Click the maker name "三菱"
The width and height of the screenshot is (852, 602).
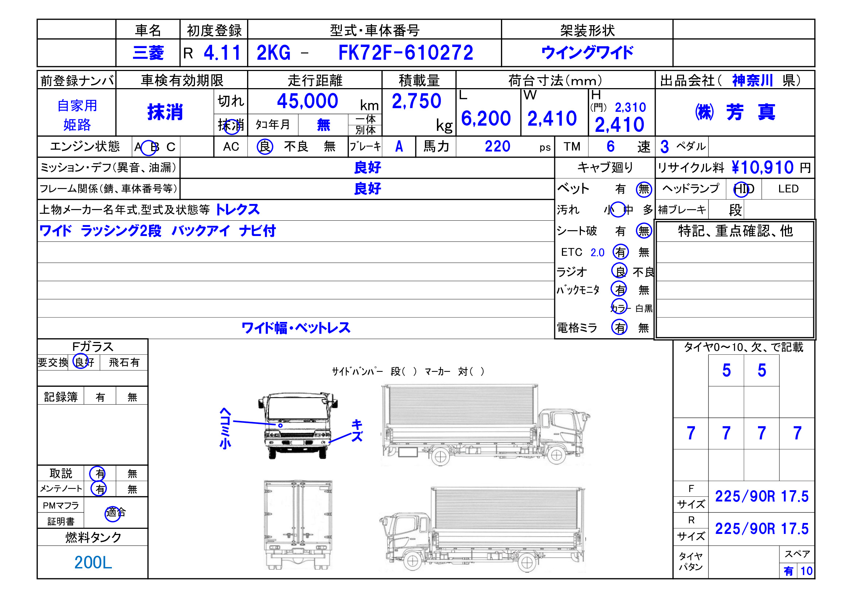148,53
